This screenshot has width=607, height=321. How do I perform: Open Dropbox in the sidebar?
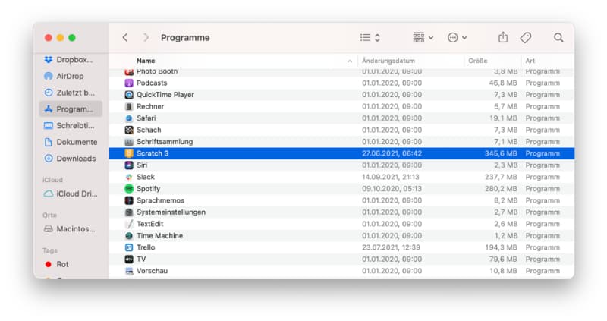pyautogui.click(x=70, y=60)
